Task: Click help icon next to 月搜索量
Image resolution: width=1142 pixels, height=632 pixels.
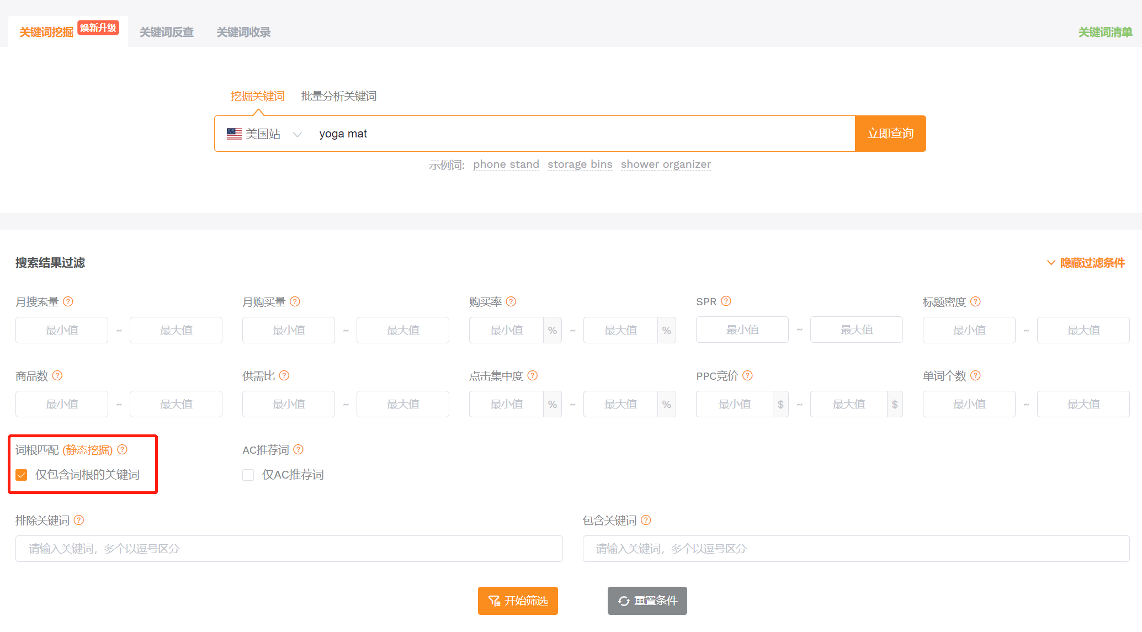Action: [68, 301]
